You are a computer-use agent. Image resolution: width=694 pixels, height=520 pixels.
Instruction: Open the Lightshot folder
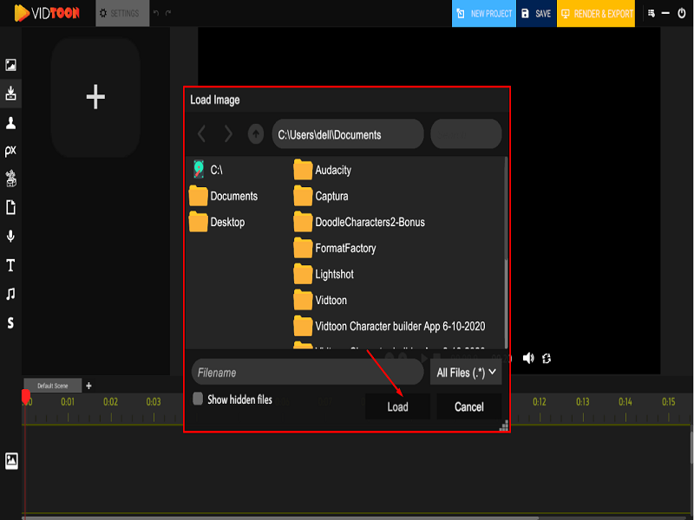[324, 274]
